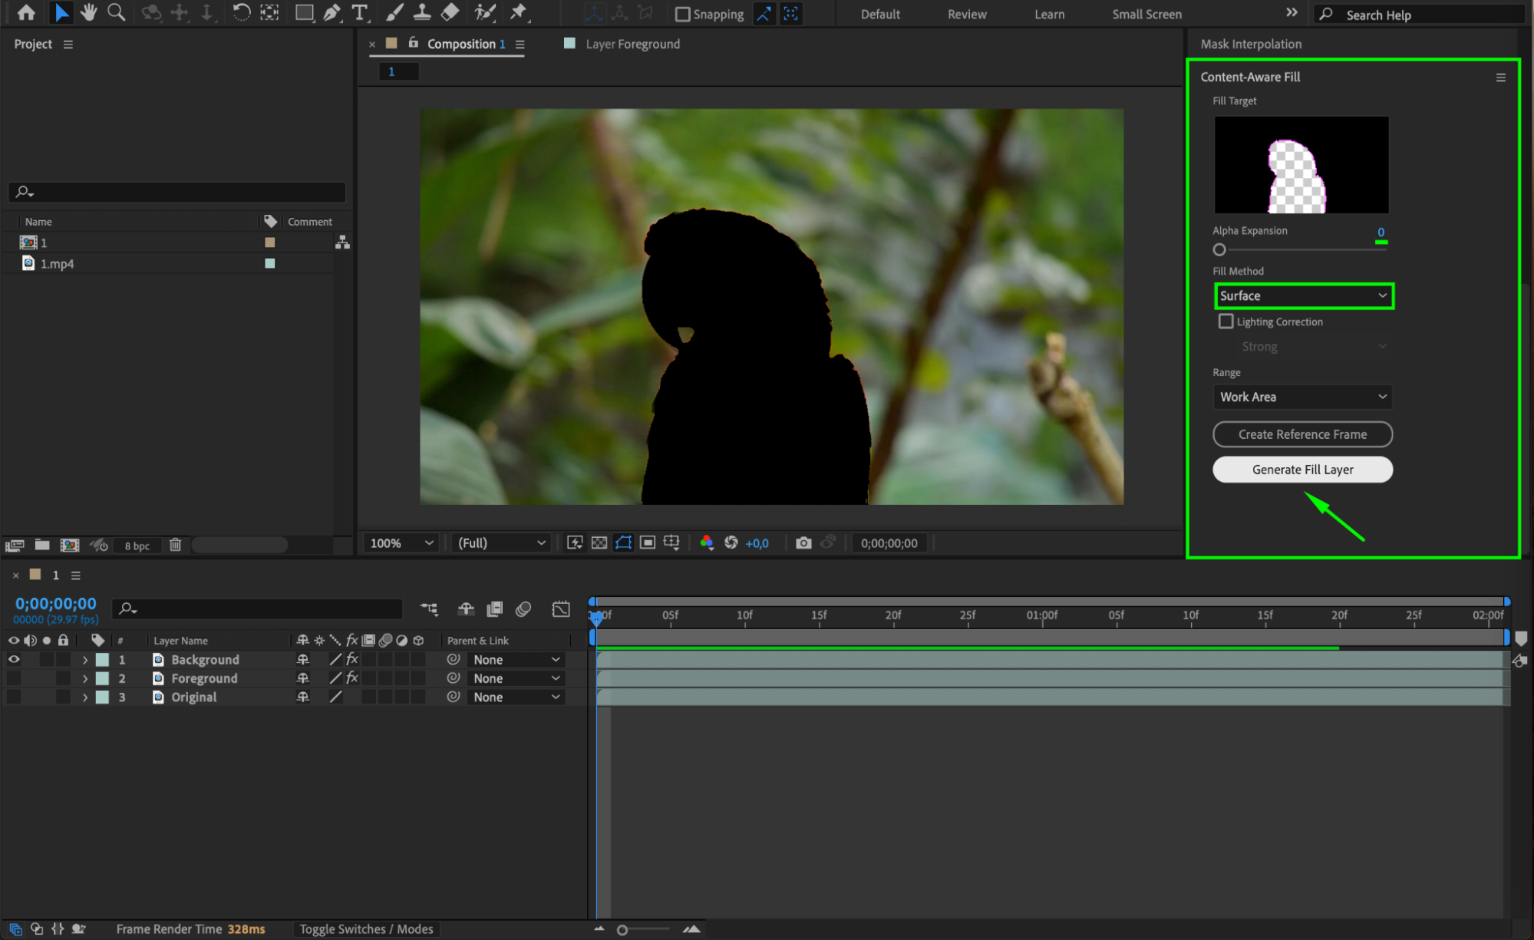Toggle the Snapping checkbox
This screenshot has height=940, width=1534.
[x=682, y=14]
